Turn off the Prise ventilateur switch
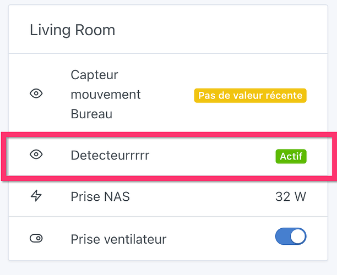Viewport: 337px width, 275px height. click(290, 237)
